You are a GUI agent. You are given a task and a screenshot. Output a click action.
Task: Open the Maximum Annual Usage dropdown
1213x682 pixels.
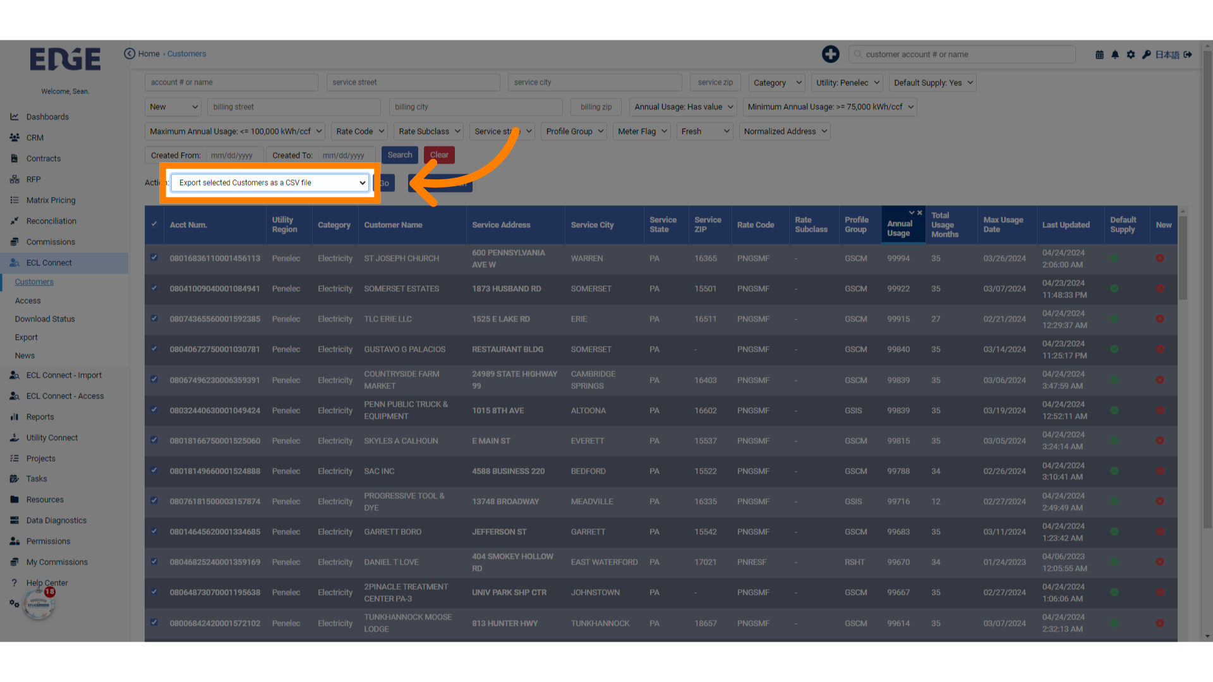click(235, 131)
